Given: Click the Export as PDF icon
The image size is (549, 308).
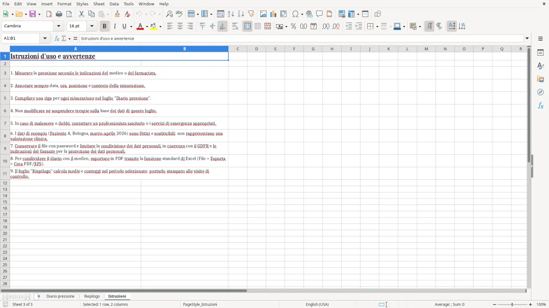Looking at the screenshot, I should coord(49,14).
